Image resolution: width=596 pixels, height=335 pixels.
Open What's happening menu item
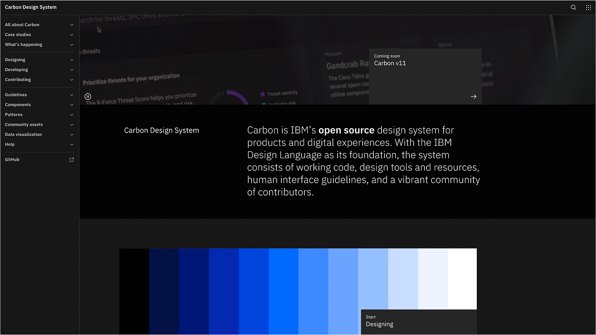click(23, 45)
